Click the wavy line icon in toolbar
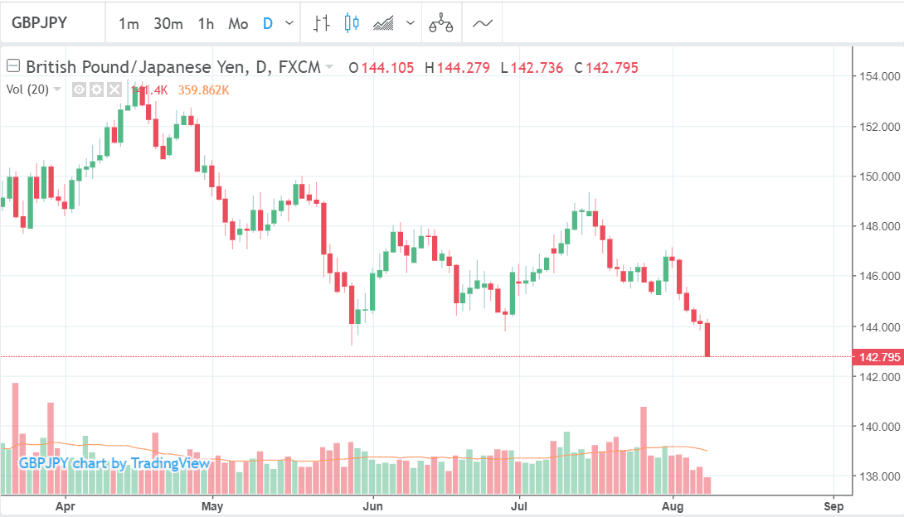 point(483,23)
